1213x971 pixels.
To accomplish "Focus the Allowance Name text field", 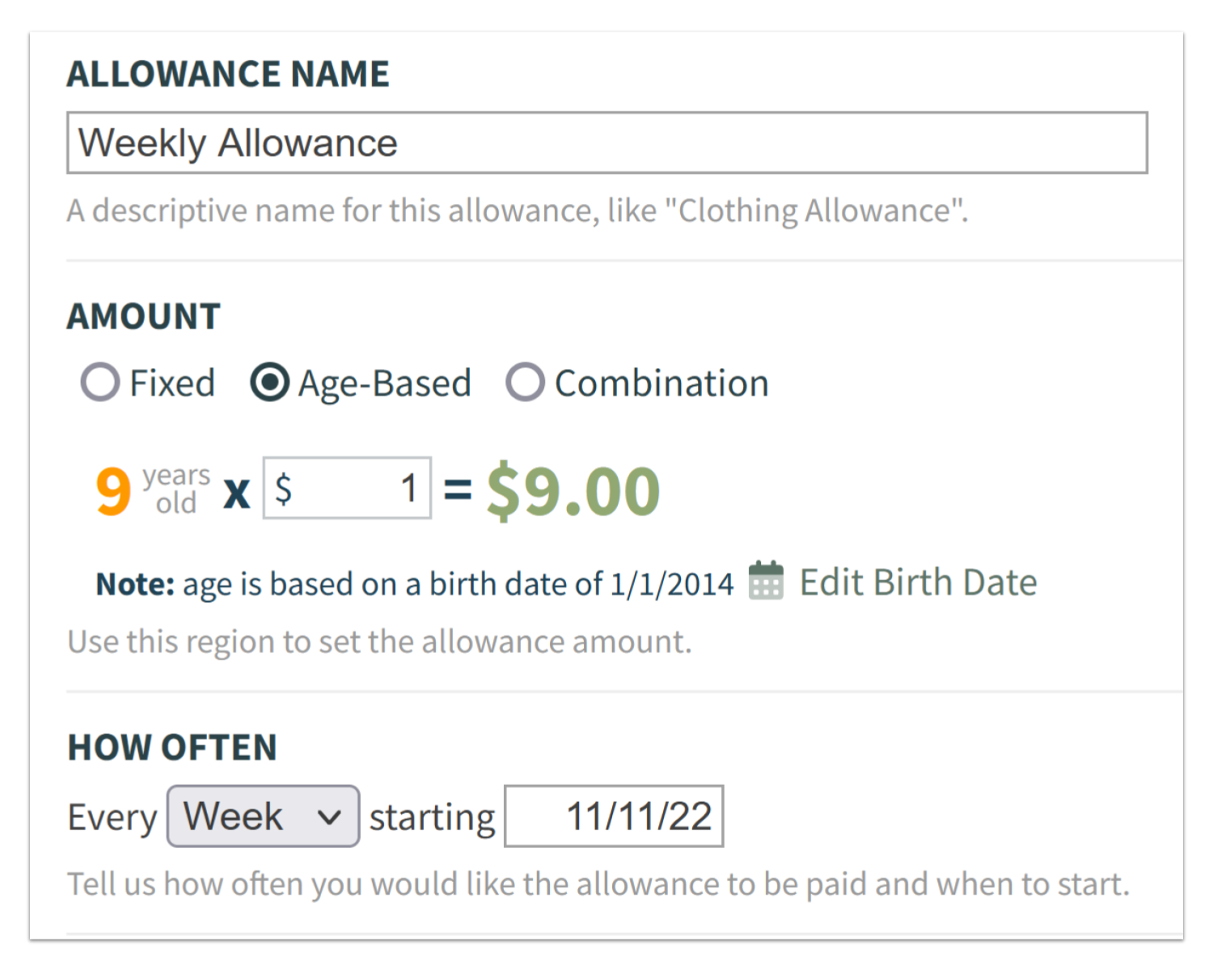I will [x=607, y=142].
